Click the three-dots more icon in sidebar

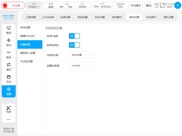8,119
